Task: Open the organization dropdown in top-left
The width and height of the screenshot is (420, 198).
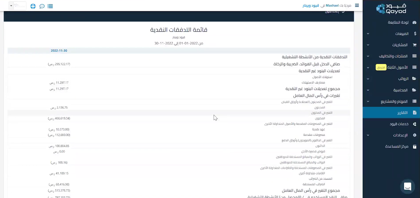Action: point(17,6)
